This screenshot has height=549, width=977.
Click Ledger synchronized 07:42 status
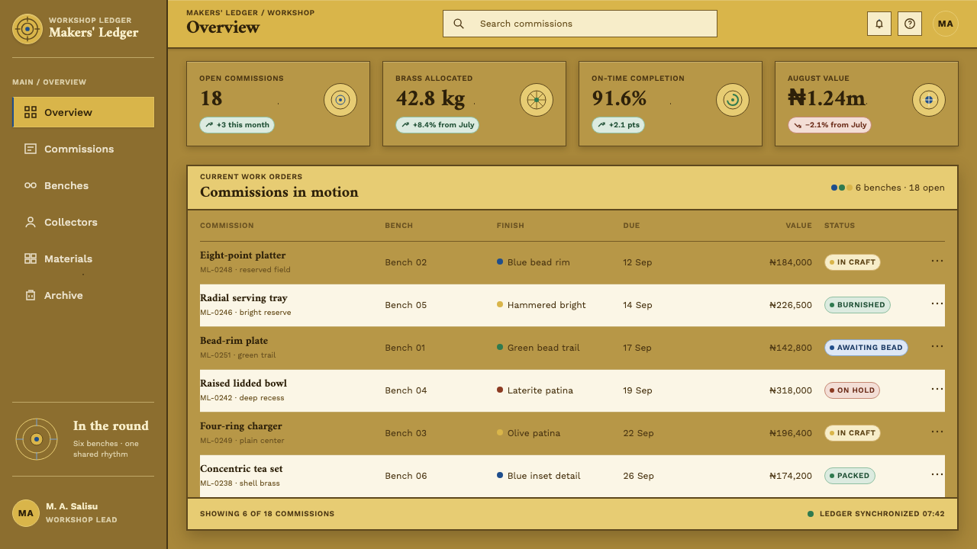tap(876, 514)
